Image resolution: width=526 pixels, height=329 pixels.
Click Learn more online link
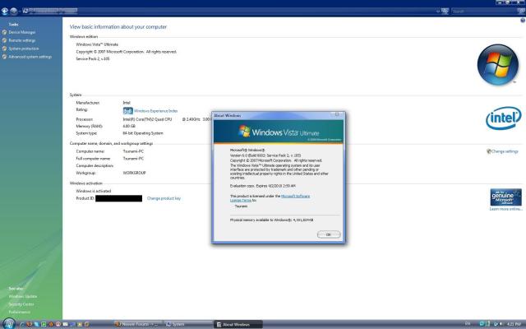pos(505,209)
